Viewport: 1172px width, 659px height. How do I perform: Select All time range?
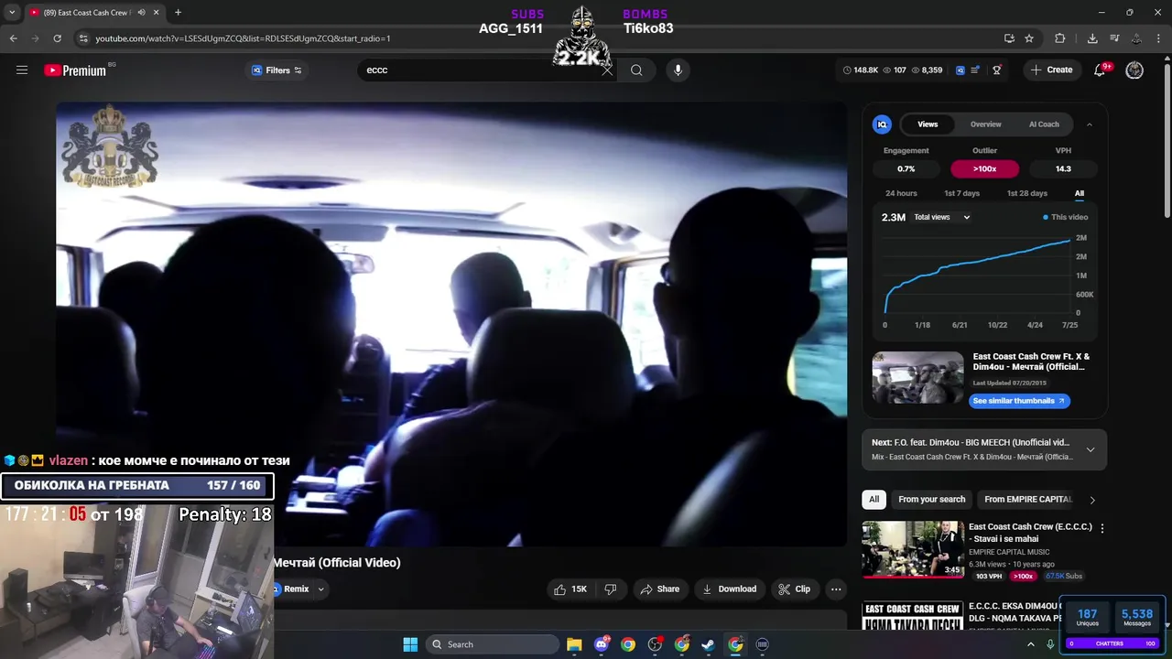pos(1080,193)
